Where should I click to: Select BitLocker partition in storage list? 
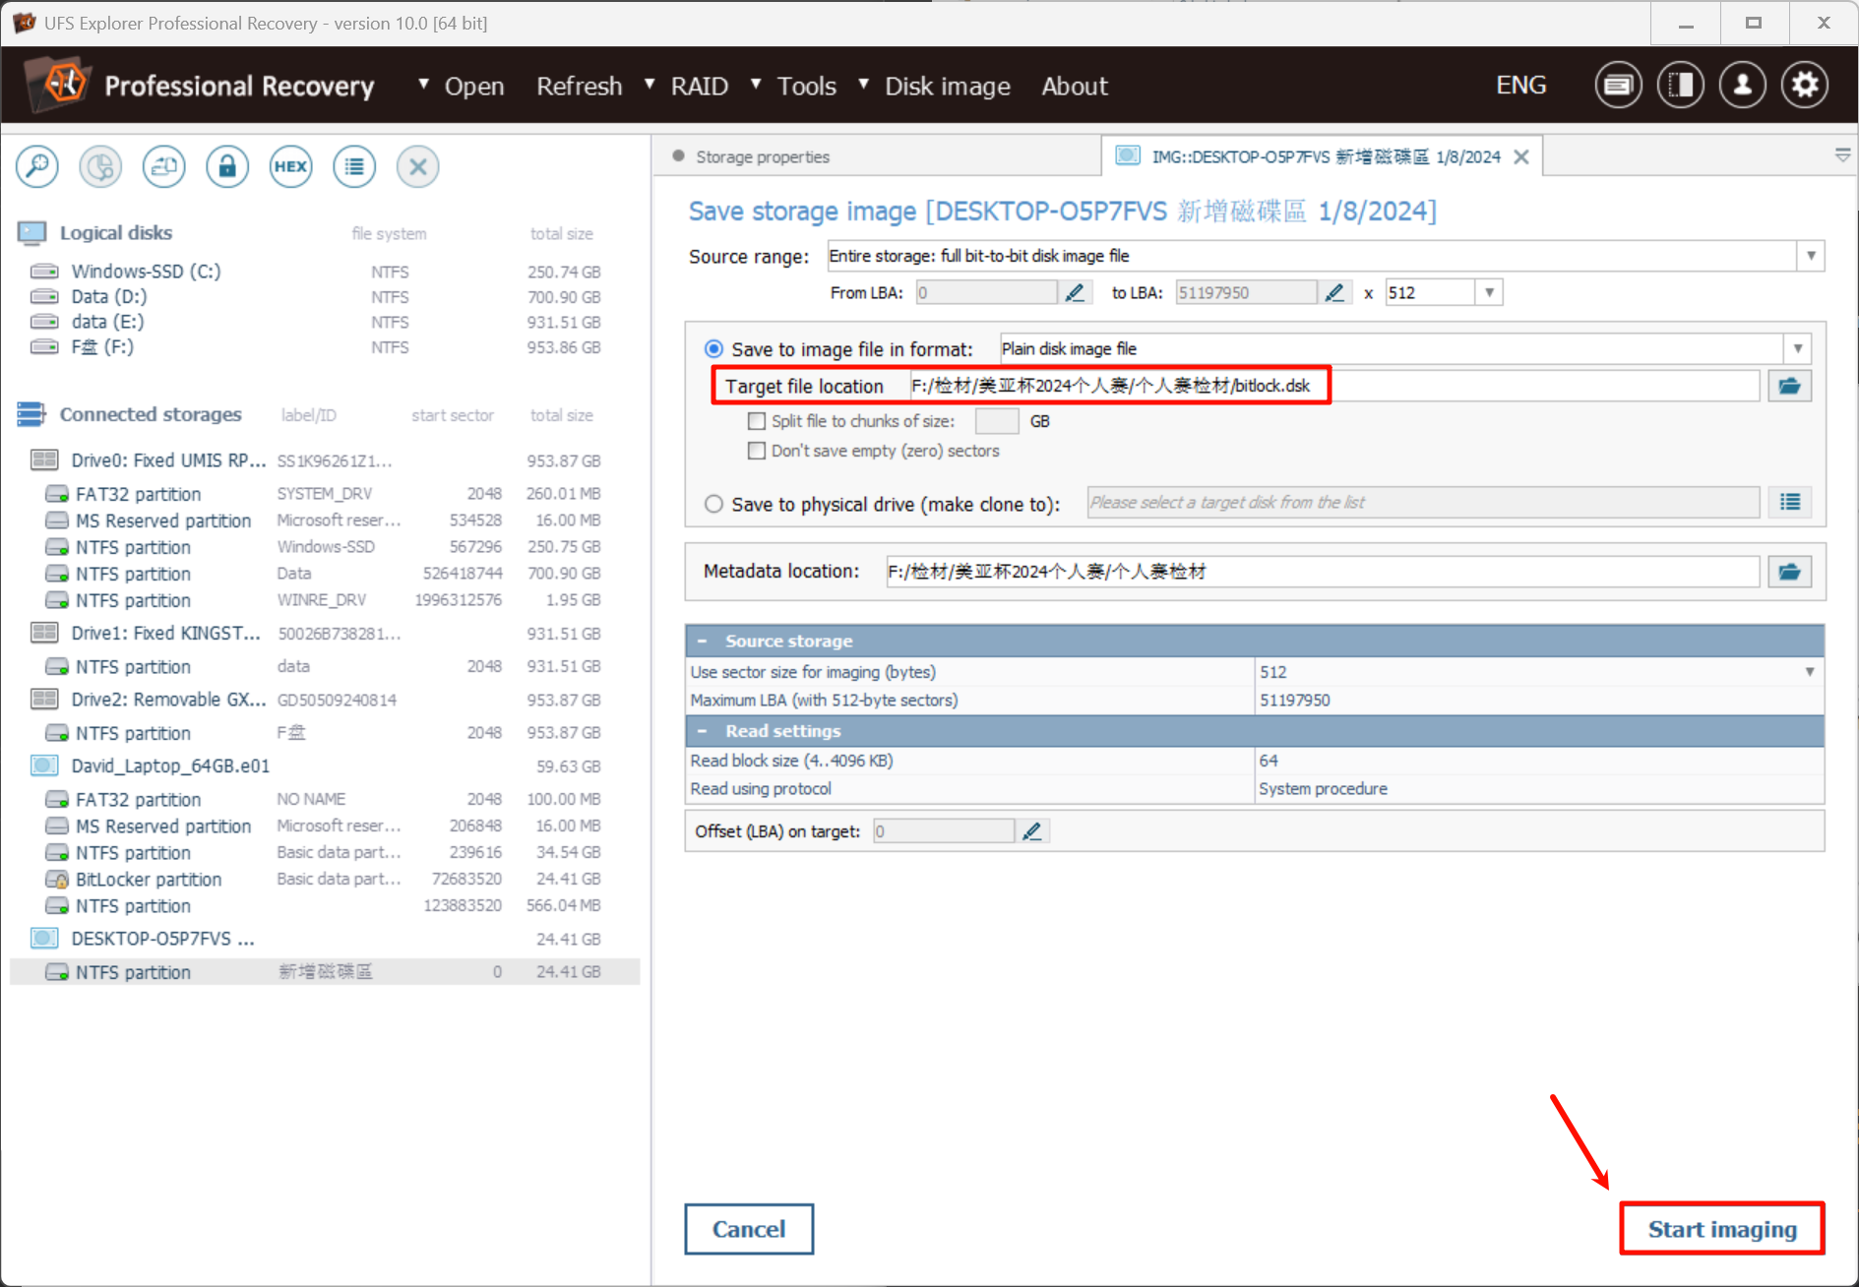pyautogui.click(x=149, y=880)
